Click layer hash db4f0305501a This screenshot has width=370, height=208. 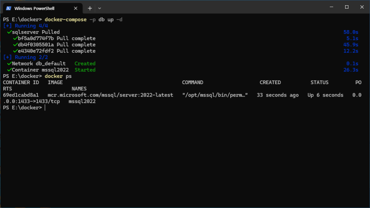coord(36,44)
